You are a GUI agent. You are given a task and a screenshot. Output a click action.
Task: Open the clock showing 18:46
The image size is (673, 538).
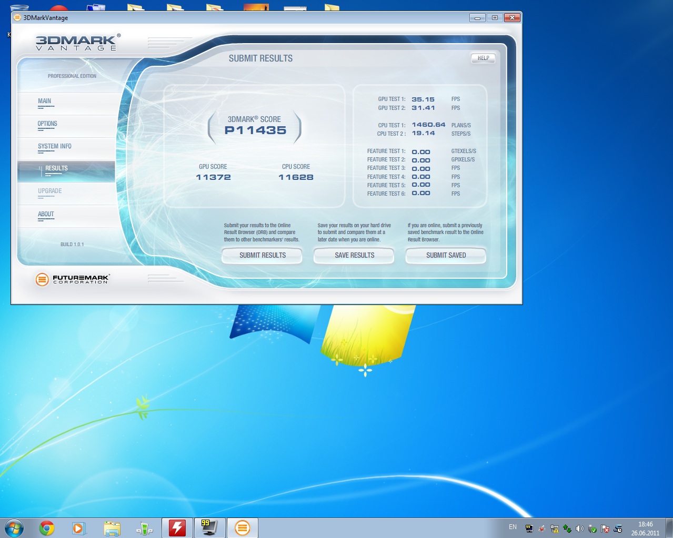645,529
